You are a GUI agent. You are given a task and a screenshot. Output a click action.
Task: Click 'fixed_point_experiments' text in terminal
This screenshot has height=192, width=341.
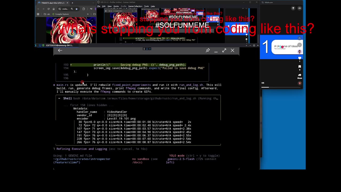131,85
